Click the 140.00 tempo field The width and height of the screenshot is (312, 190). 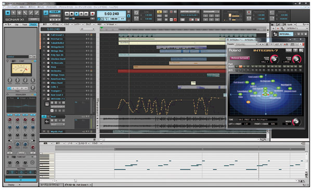click(x=114, y=19)
